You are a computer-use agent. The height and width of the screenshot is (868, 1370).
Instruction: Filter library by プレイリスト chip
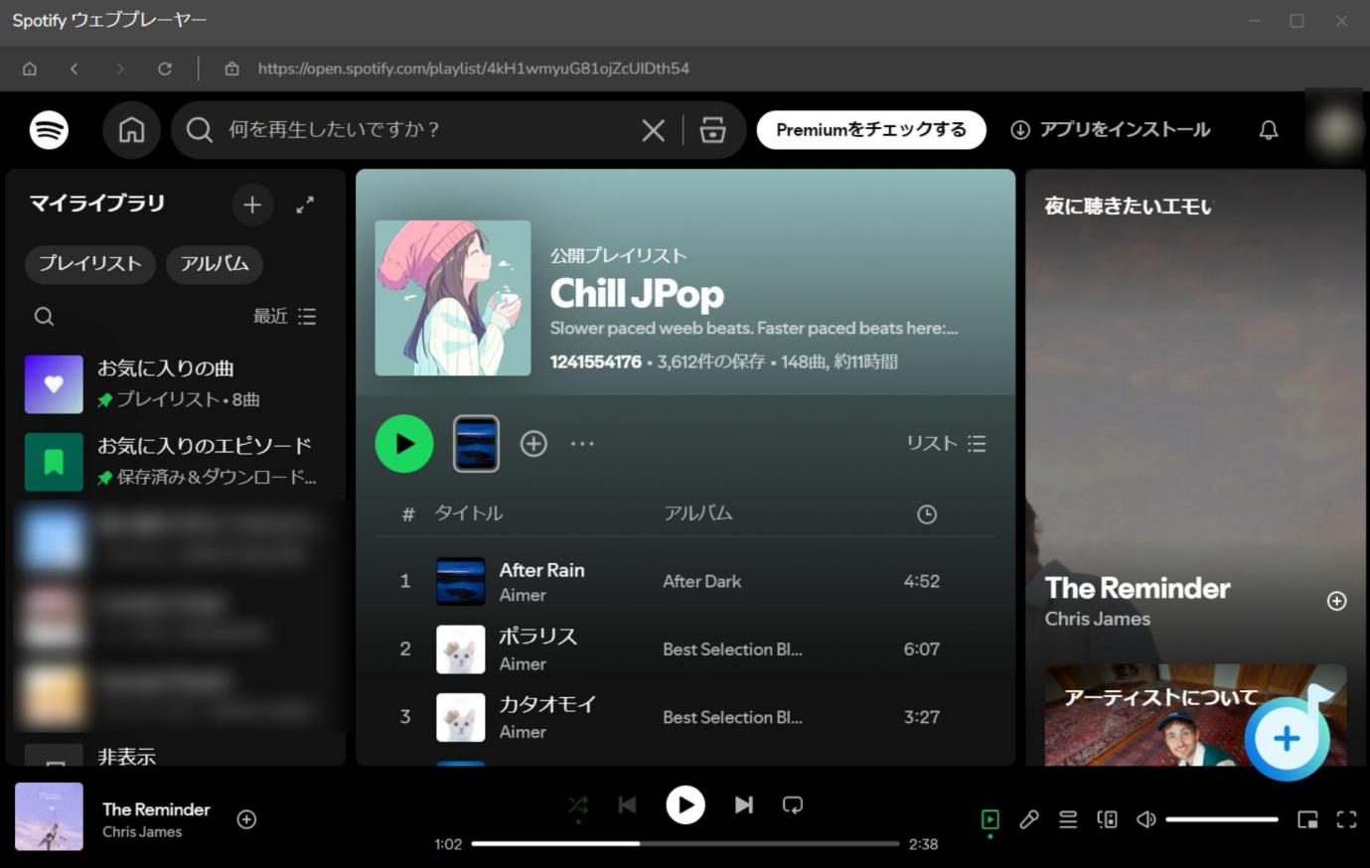(x=90, y=263)
